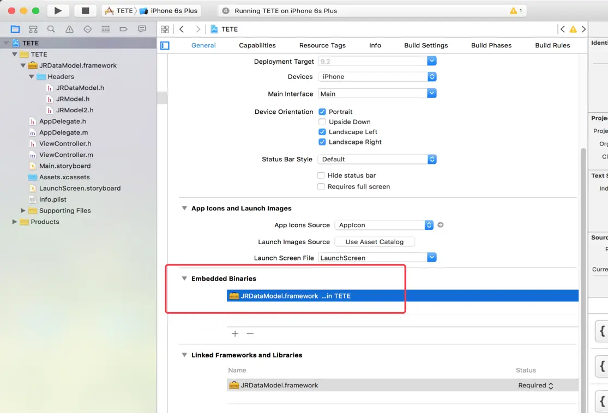Image resolution: width=608 pixels, height=413 pixels.
Task: Open the related items grid menu
Action: click(x=165, y=29)
